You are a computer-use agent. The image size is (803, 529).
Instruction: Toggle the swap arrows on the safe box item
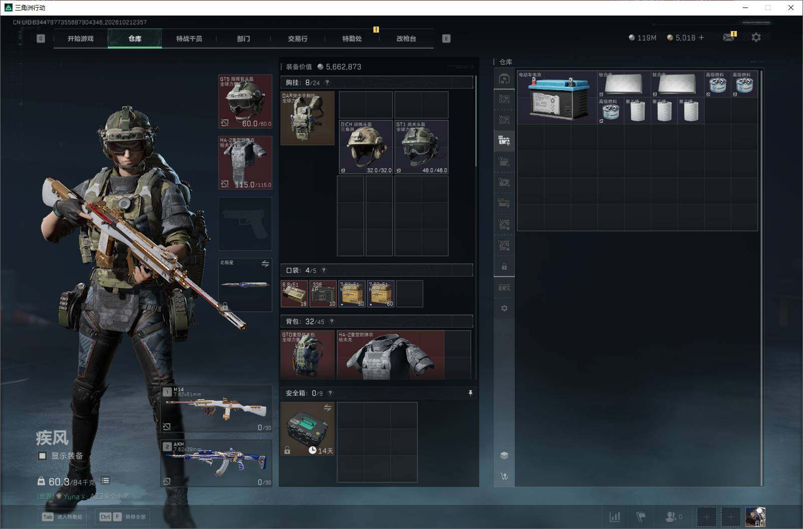(327, 408)
